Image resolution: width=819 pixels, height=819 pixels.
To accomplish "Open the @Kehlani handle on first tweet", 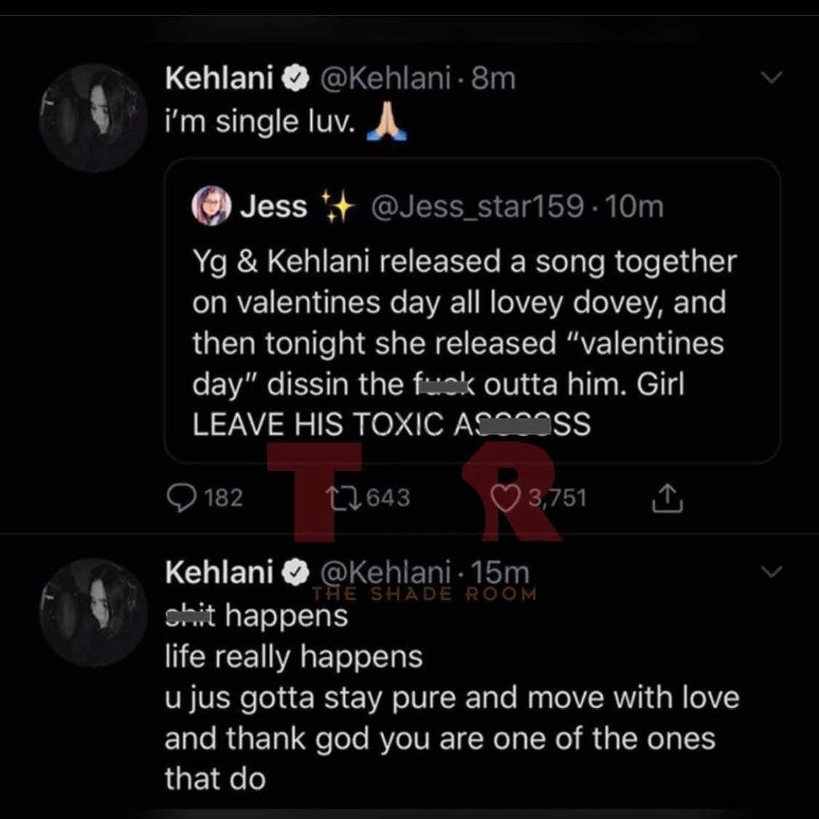I will pos(385,79).
